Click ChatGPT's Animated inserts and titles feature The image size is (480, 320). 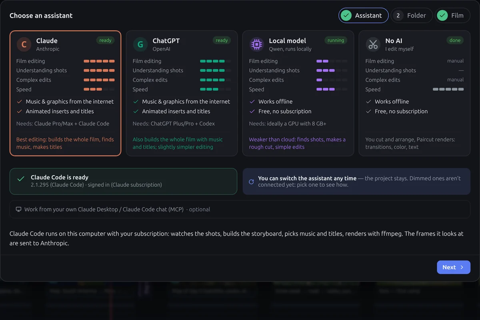tap(172, 111)
